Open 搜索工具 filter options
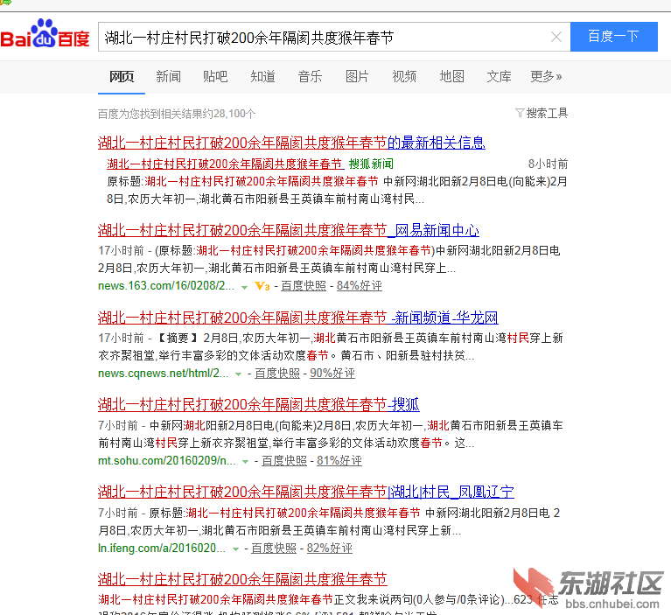This screenshot has height=615, width=671. point(547,113)
